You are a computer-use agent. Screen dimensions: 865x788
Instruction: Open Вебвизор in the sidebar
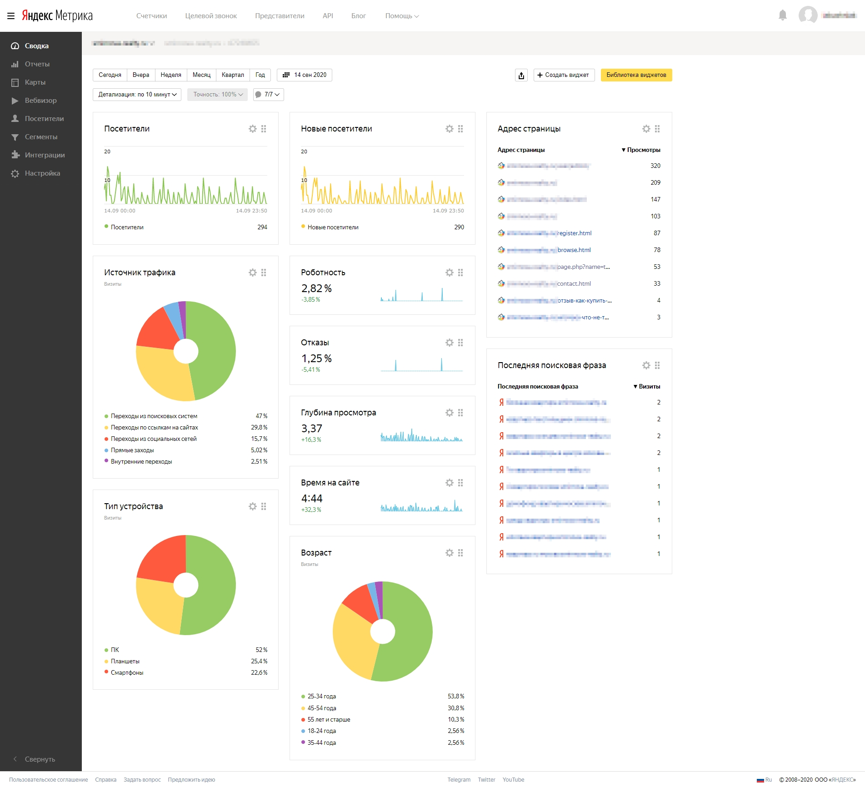click(x=40, y=101)
